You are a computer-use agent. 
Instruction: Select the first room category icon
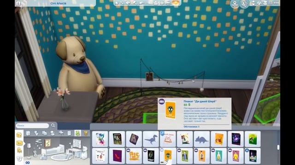tap(28, 133)
